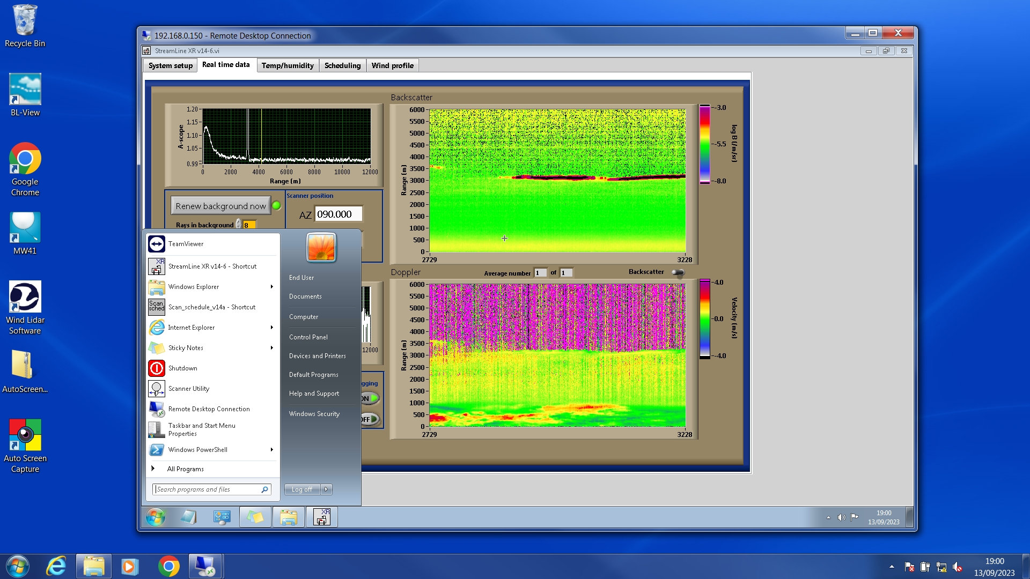Screen dimensions: 1030x579
Task: Open the Log off options arrow
Action: [326, 489]
